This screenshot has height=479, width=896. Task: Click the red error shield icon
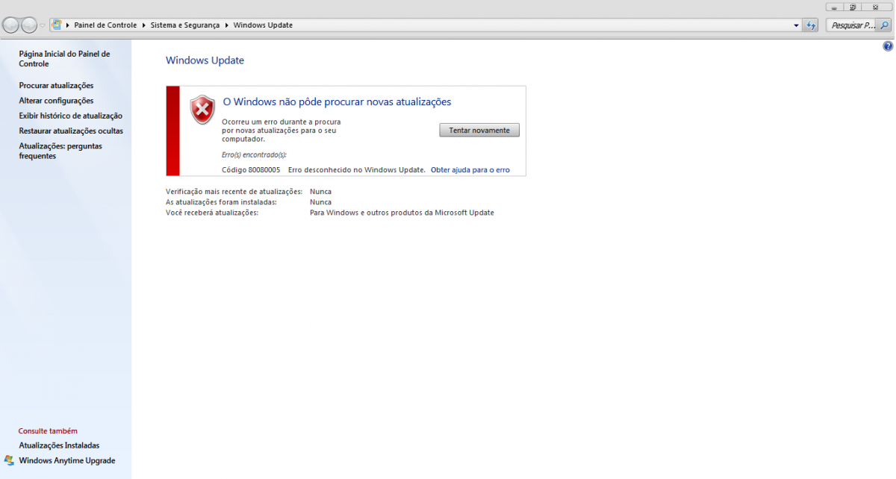click(202, 110)
